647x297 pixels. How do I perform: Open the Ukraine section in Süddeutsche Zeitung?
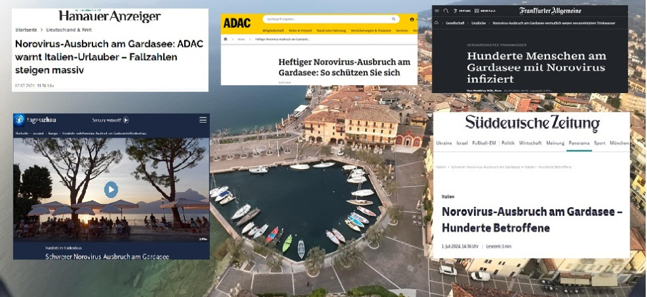(x=444, y=143)
